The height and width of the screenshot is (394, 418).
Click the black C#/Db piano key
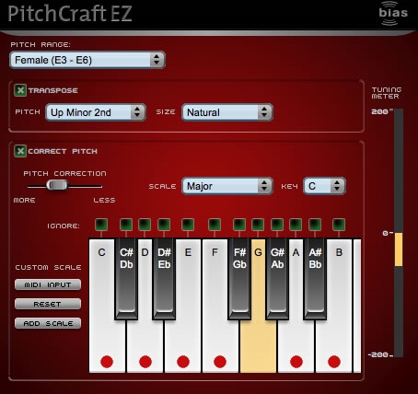pyautogui.click(x=126, y=279)
